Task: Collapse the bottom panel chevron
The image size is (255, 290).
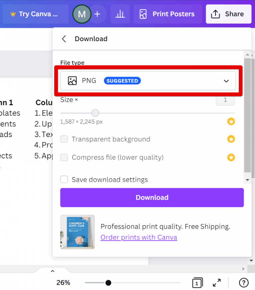Action: pyautogui.click(x=52, y=271)
